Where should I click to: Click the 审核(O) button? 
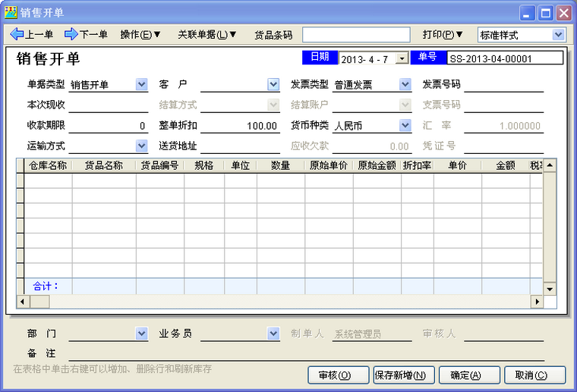(338, 375)
